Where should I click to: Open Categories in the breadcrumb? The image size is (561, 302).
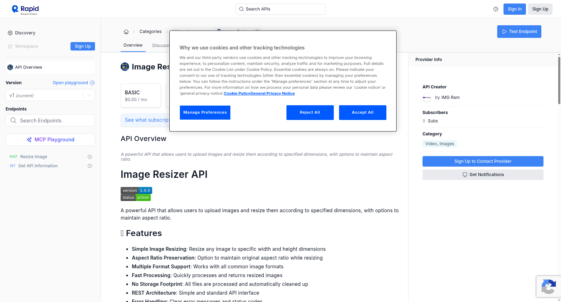(150, 32)
